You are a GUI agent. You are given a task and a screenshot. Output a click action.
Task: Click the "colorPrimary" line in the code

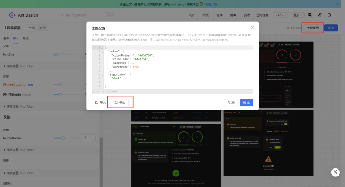coord(132,55)
